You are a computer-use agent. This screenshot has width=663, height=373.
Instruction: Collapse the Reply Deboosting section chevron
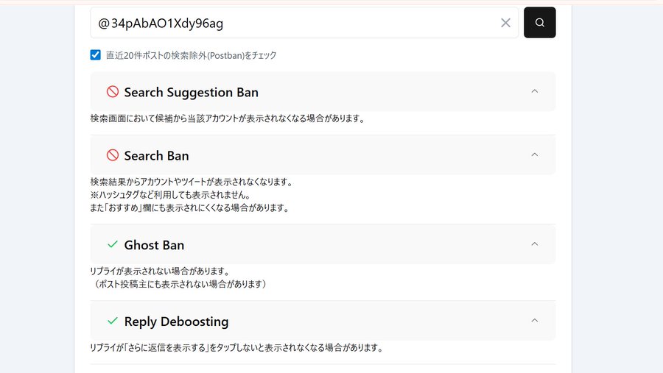[535, 321]
